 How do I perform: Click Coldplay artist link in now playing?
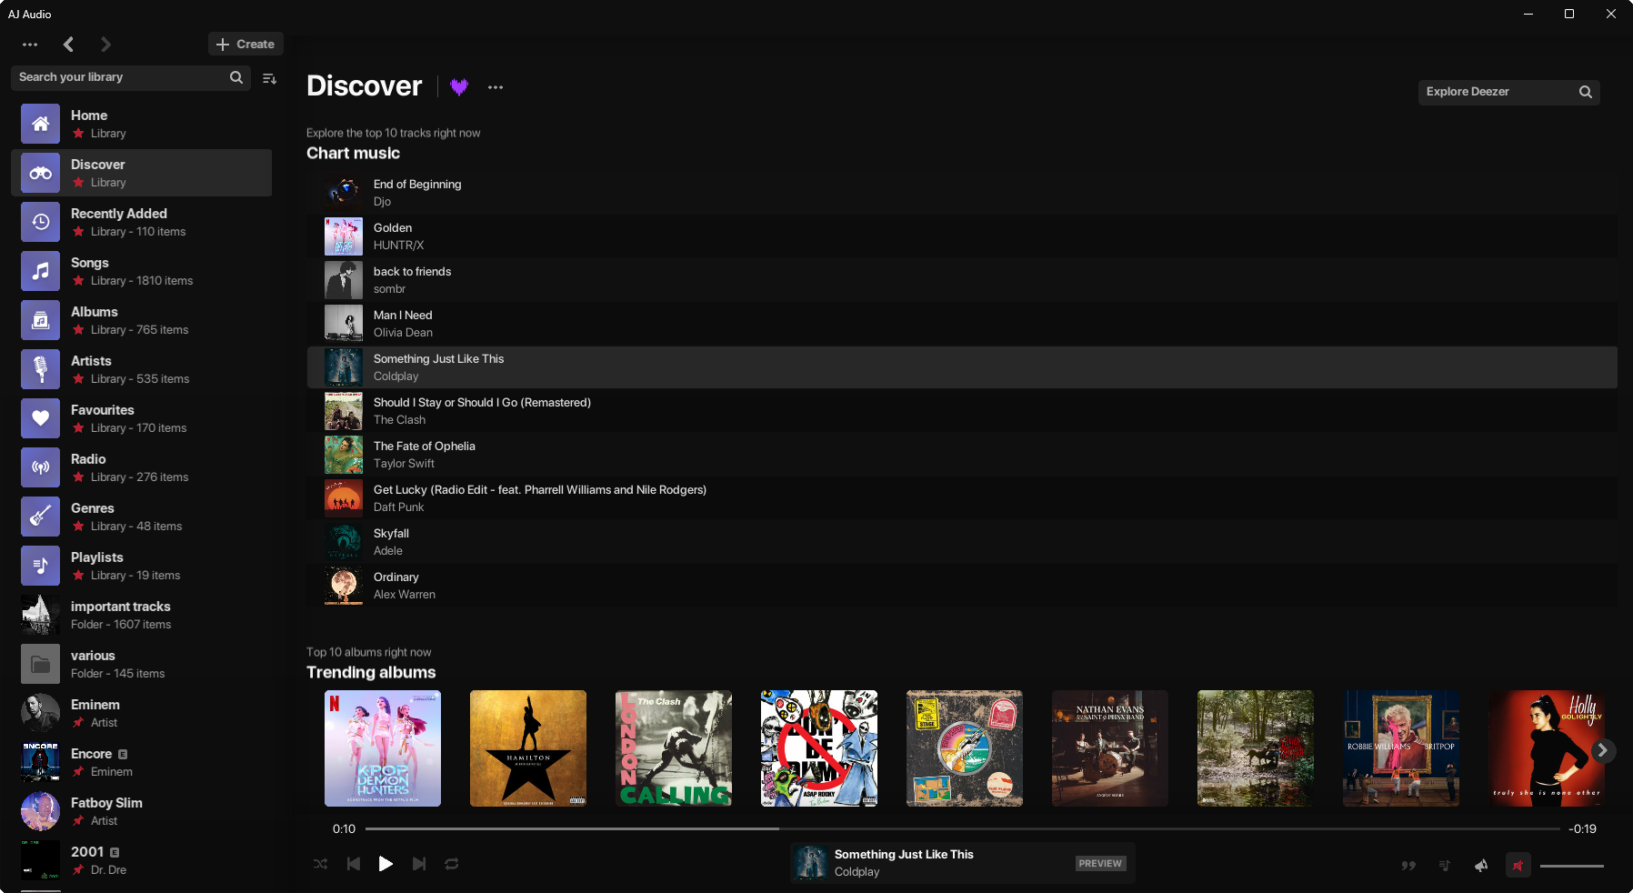coord(857,872)
